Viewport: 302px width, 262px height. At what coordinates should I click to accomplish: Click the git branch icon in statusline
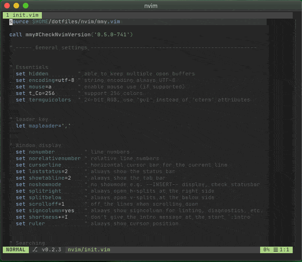tap(35, 250)
